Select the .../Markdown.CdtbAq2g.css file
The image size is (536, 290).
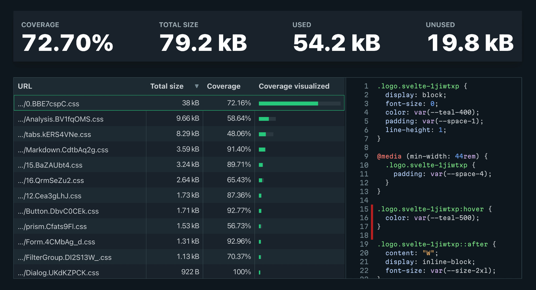(x=63, y=150)
